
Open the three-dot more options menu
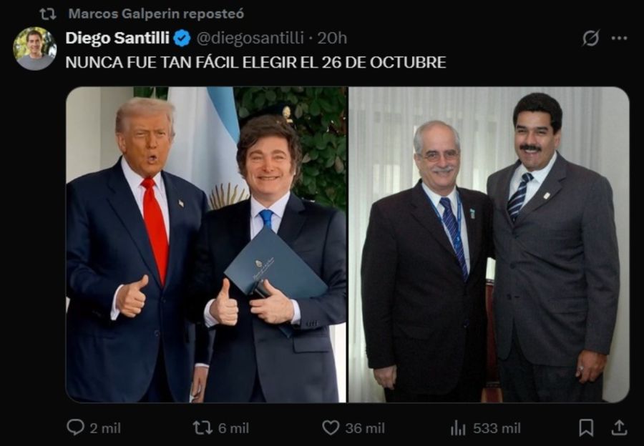[x=619, y=38]
